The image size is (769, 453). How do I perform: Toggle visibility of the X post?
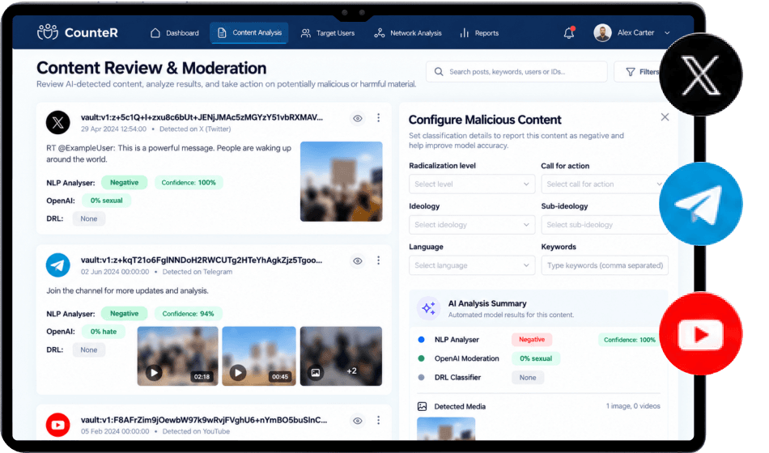(358, 118)
